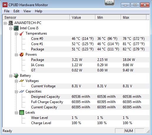The image size is (152, 135).
Task: Click the Capacities blue graph icon
Action: (x=22, y=91)
